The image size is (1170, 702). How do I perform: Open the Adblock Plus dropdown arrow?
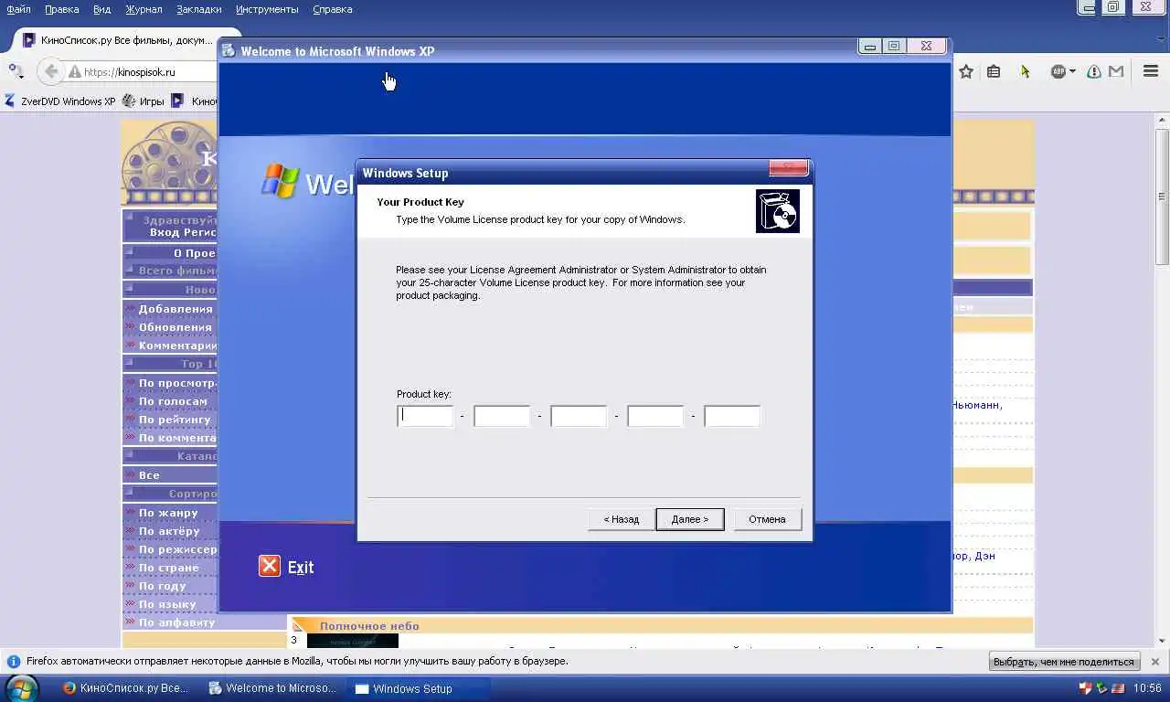[x=1071, y=71]
